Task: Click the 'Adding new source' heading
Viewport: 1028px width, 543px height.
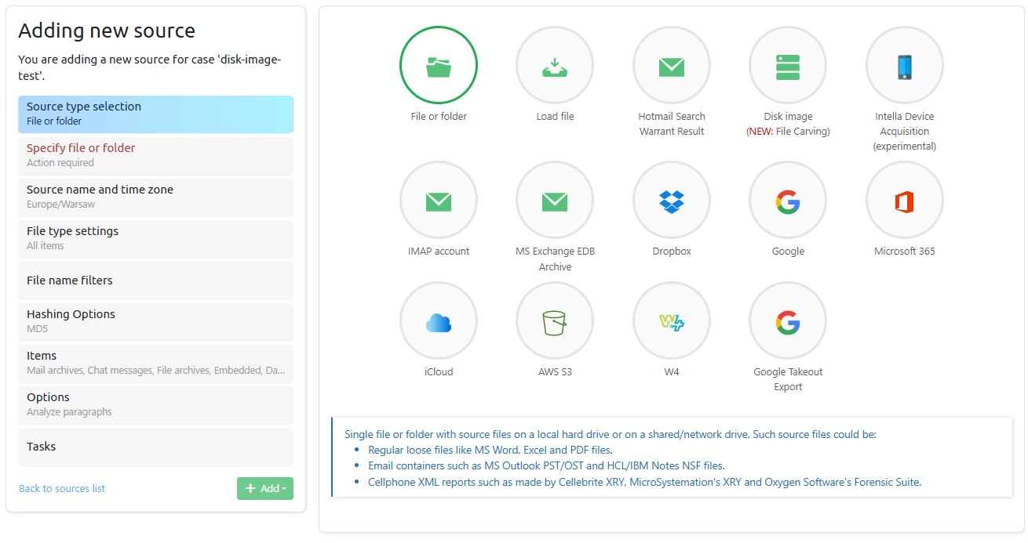Action: 107,31
